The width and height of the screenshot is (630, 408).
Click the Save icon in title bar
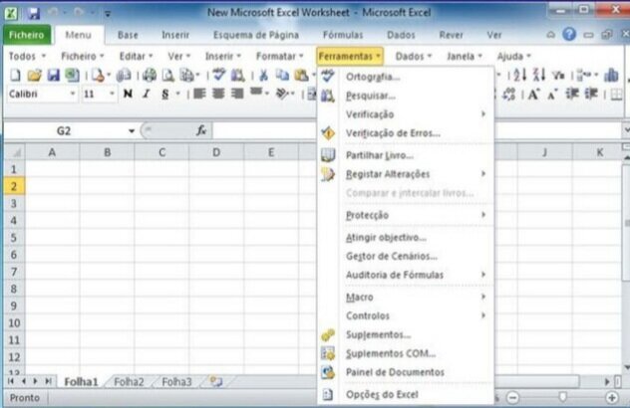(x=34, y=13)
